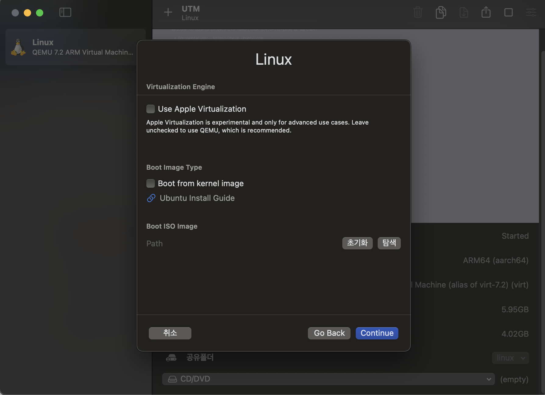
Task: Click the (empty) CD/DVD status text
Action: tap(514, 379)
